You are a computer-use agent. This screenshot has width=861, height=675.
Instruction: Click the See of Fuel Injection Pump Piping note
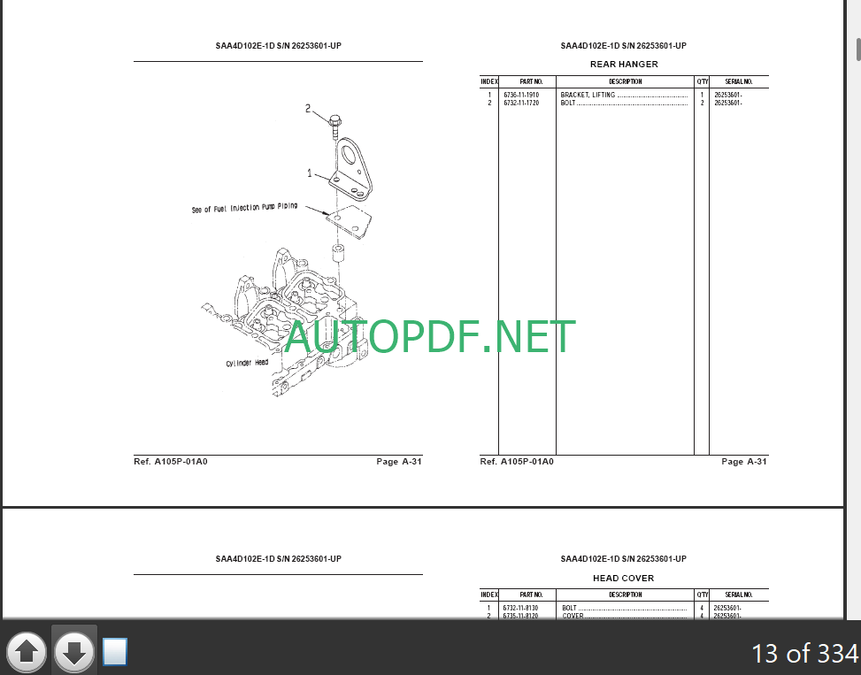(x=244, y=209)
